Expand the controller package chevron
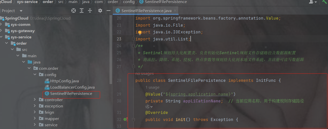The width and height of the screenshot is (328, 129). click(35, 100)
